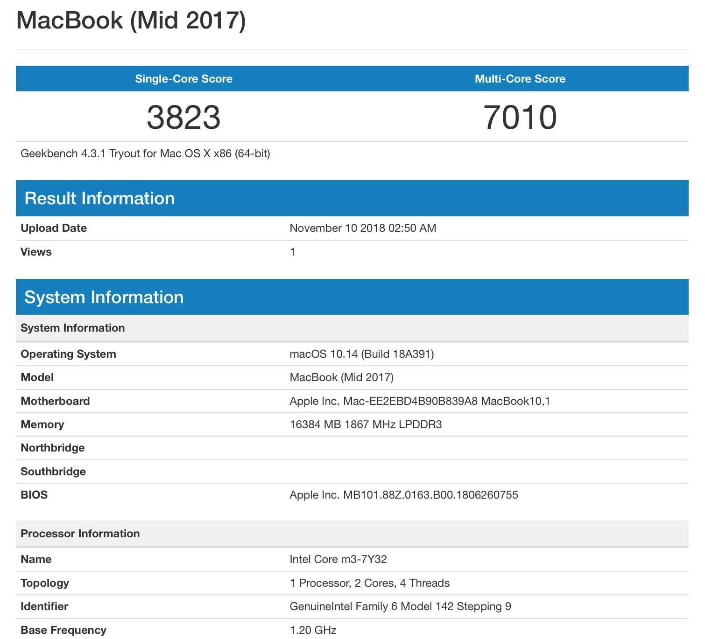Image resolution: width=705 pixels, height=639 pixels.
Task: Select 'GenuineIntel Family 6 Model 142 Stepping 9'
Action: (x=400, y=606)
